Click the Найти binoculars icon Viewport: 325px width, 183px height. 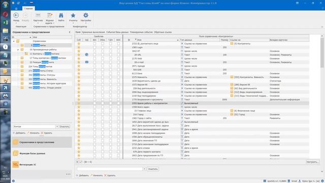(x=61, y=15)
